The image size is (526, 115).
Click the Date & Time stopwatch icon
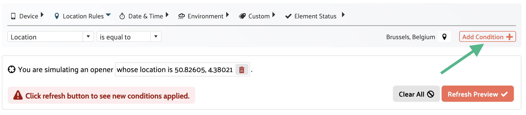coord(122,16)
